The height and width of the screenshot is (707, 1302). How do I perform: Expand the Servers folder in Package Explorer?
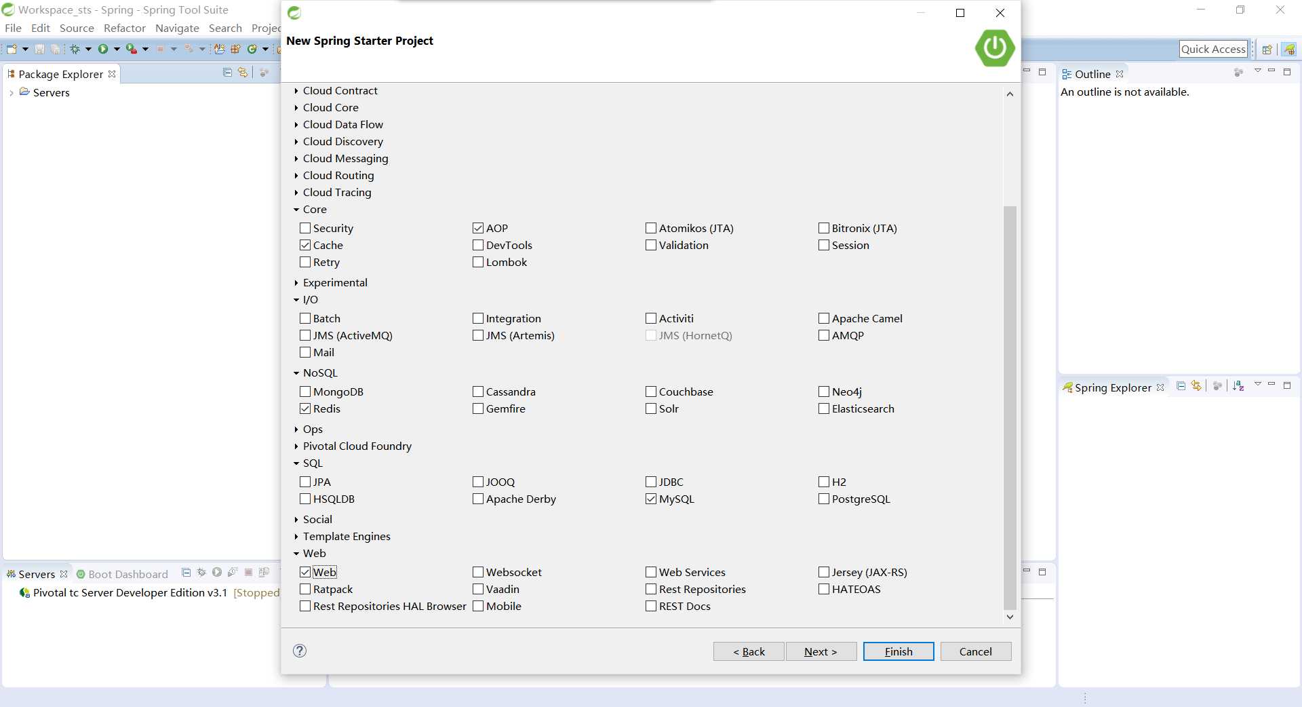(11, 93)
